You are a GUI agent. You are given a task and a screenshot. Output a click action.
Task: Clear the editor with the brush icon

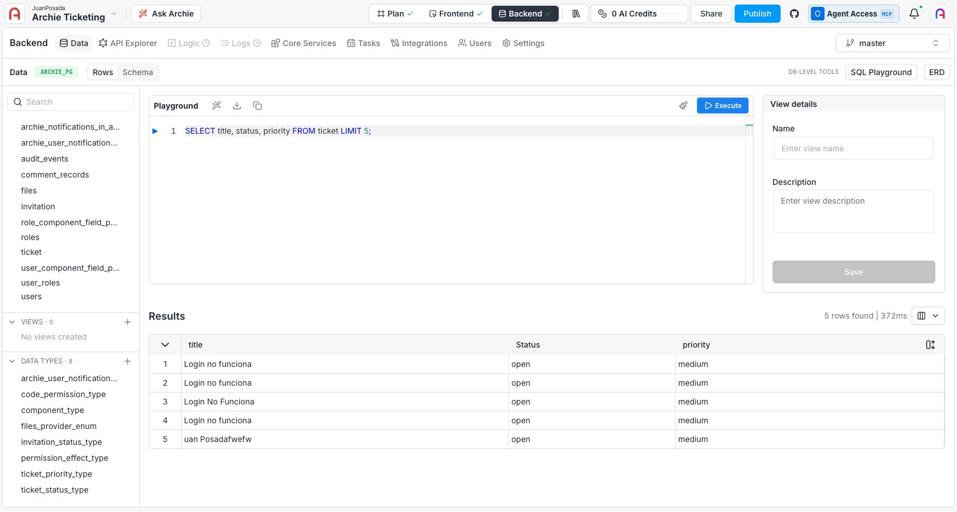point(684,106)
